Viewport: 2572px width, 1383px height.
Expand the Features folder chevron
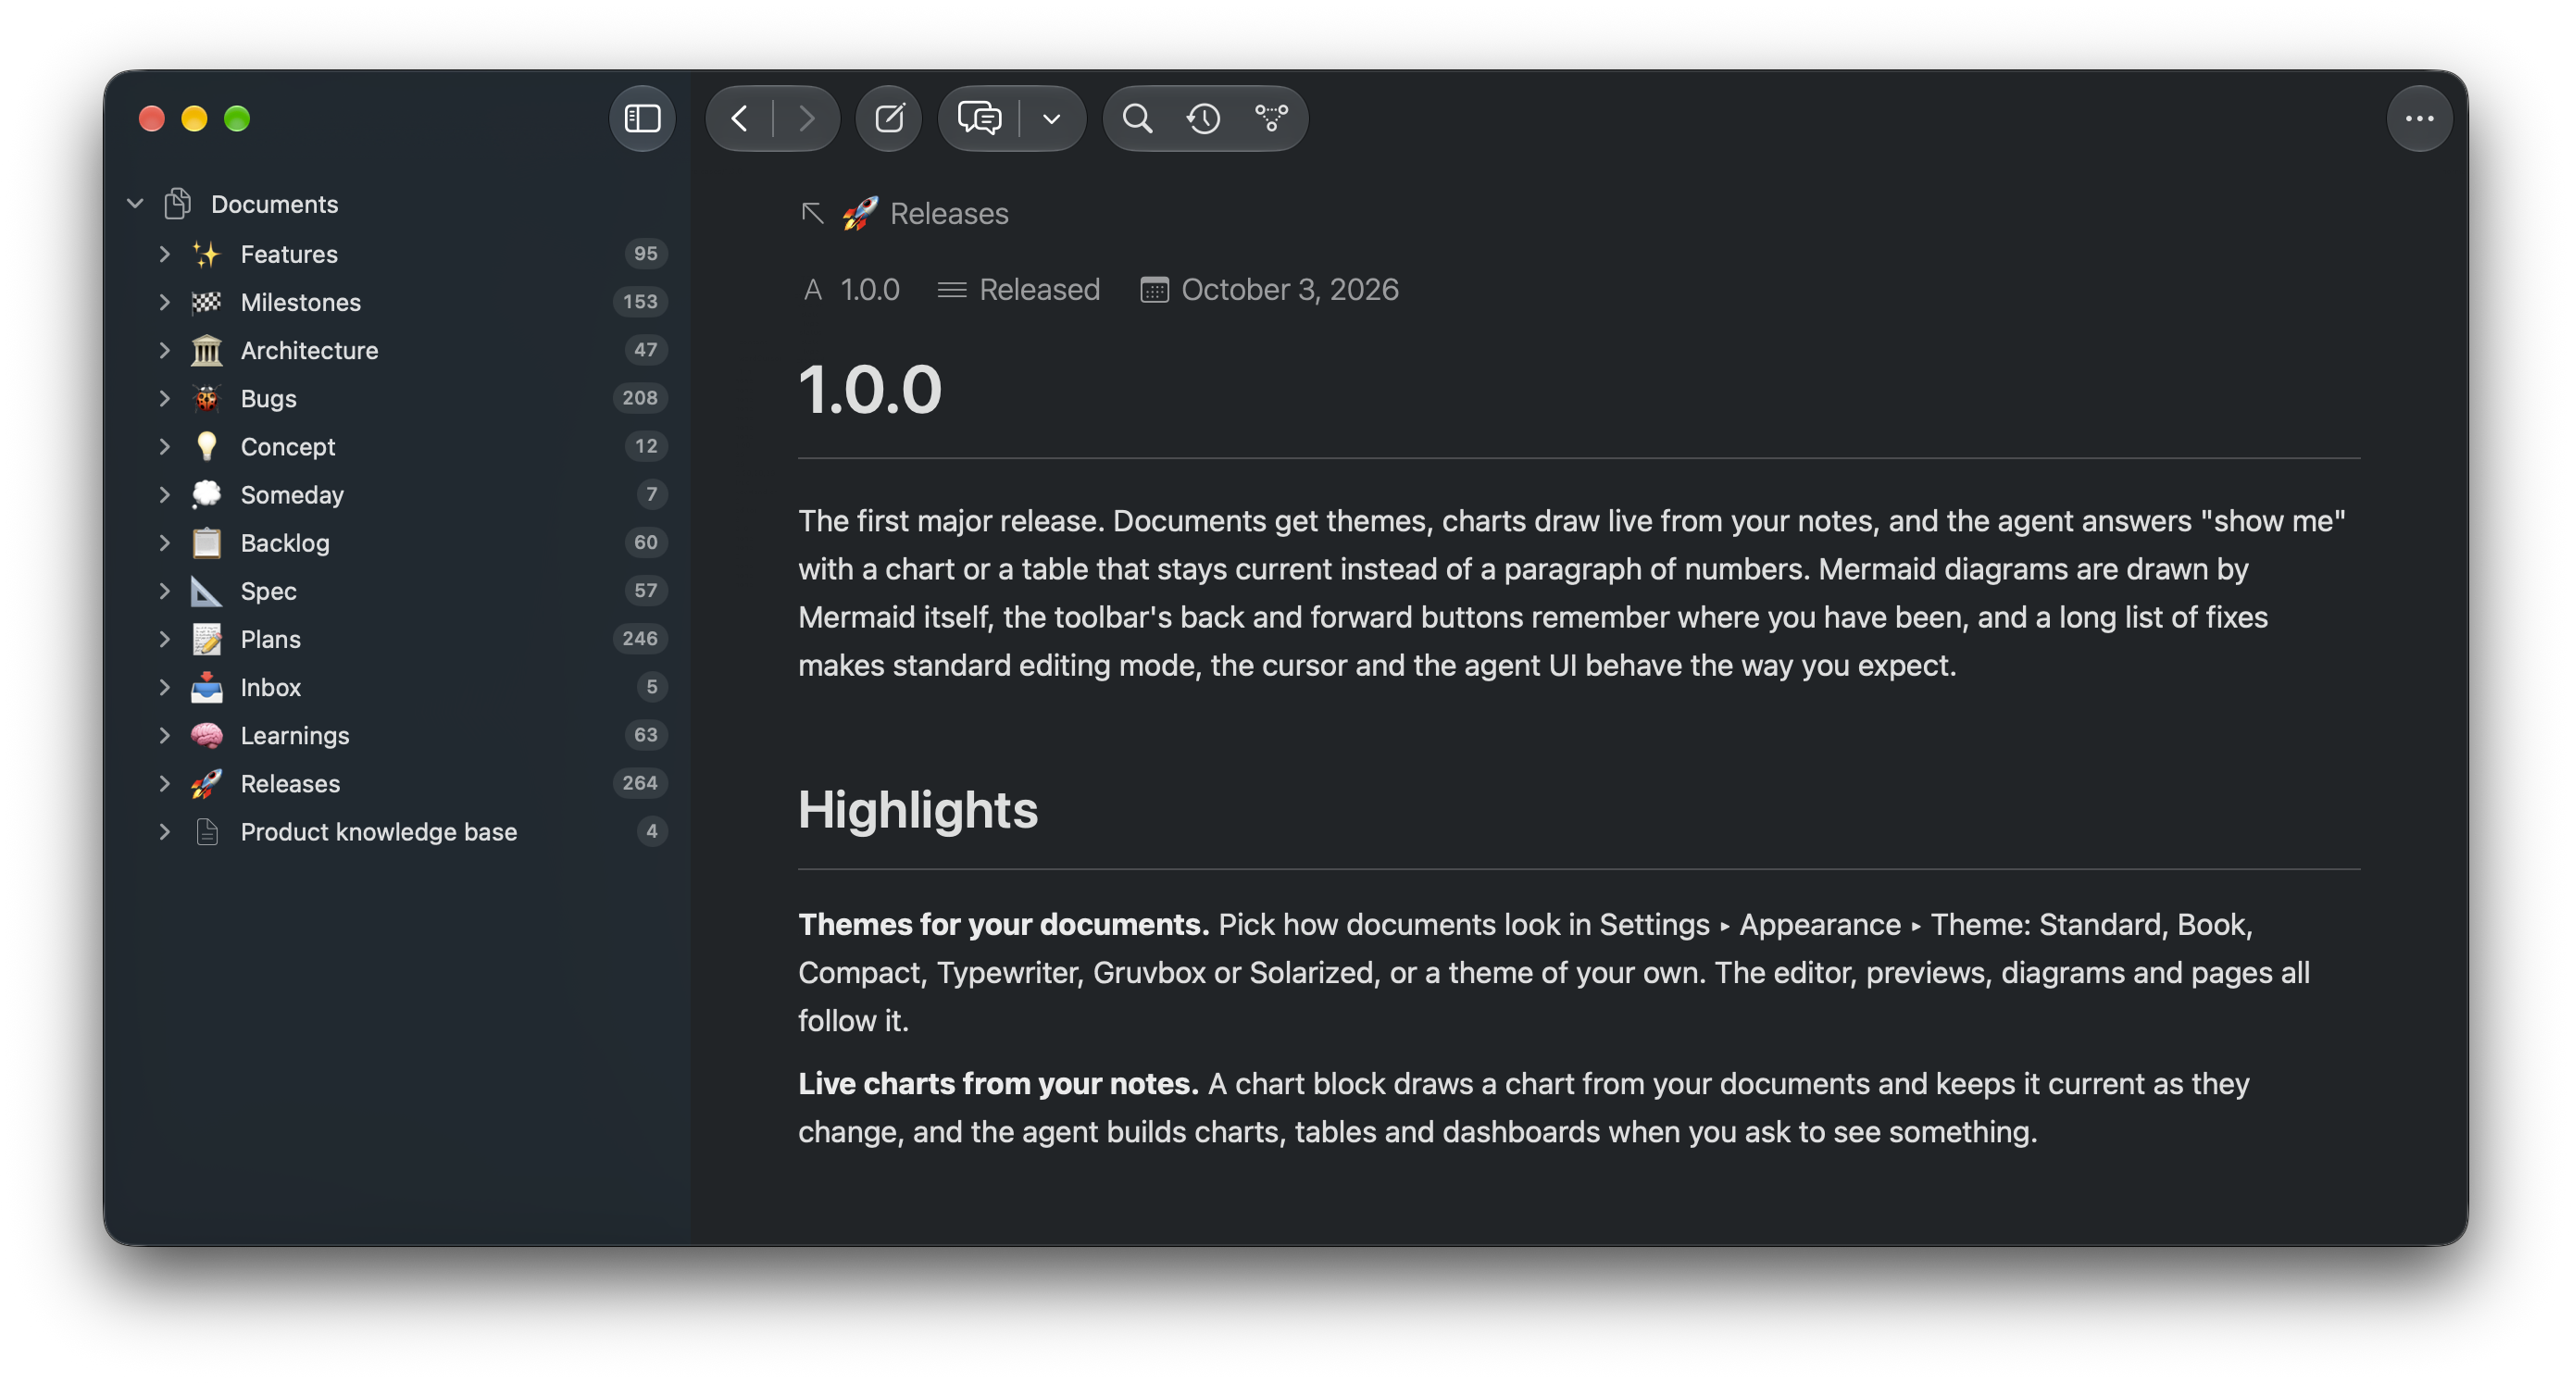coord(164,254)
